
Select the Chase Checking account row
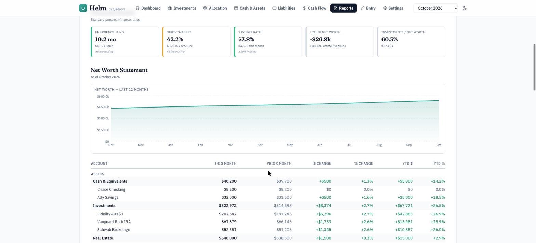(268, 189)
